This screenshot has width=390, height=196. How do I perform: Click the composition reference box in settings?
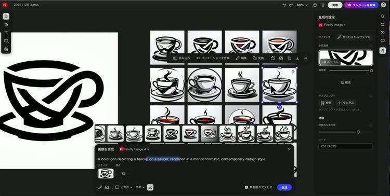(x=345, y=82)
